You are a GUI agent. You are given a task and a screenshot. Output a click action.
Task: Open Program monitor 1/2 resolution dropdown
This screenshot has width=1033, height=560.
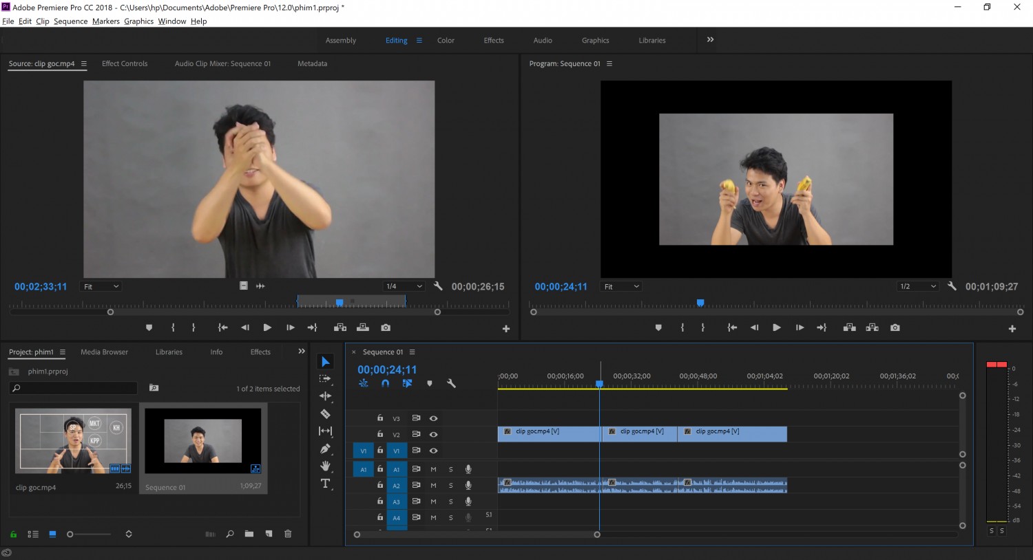click(x=918, y=286)
